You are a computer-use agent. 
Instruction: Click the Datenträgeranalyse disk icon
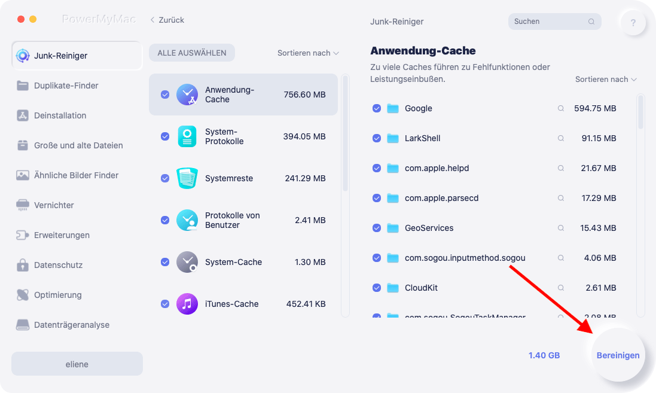coord(23,325)
